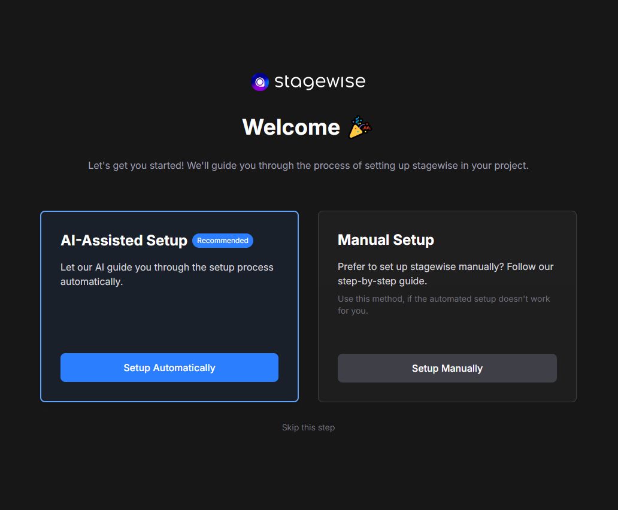Screen dimensions: 618x510
Task: Click the stagewise circular logo icon
Action: (260, 82)
